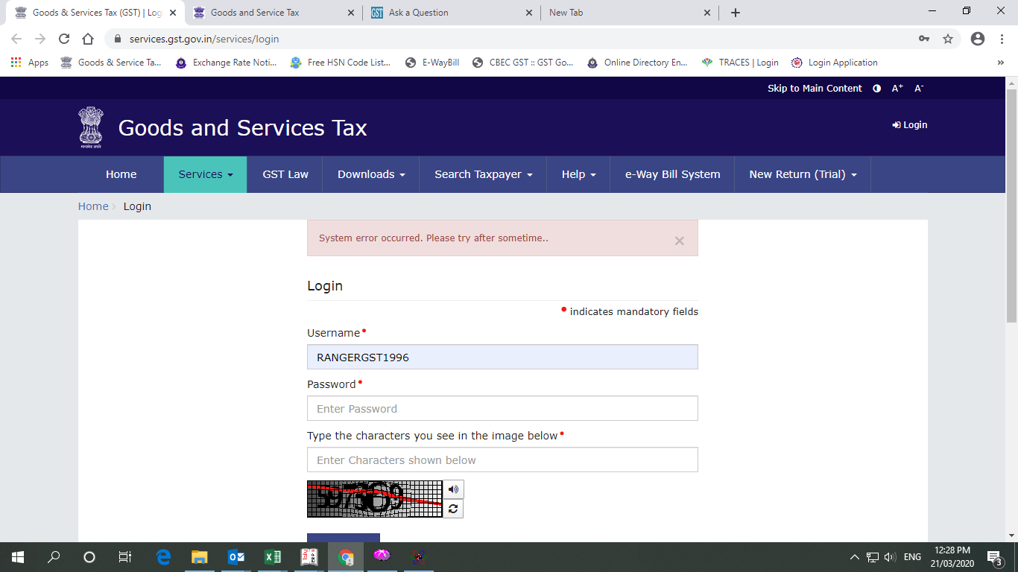
Task: Click the national emblem logo
Action: pyautogui.click(x=91, y=127)
